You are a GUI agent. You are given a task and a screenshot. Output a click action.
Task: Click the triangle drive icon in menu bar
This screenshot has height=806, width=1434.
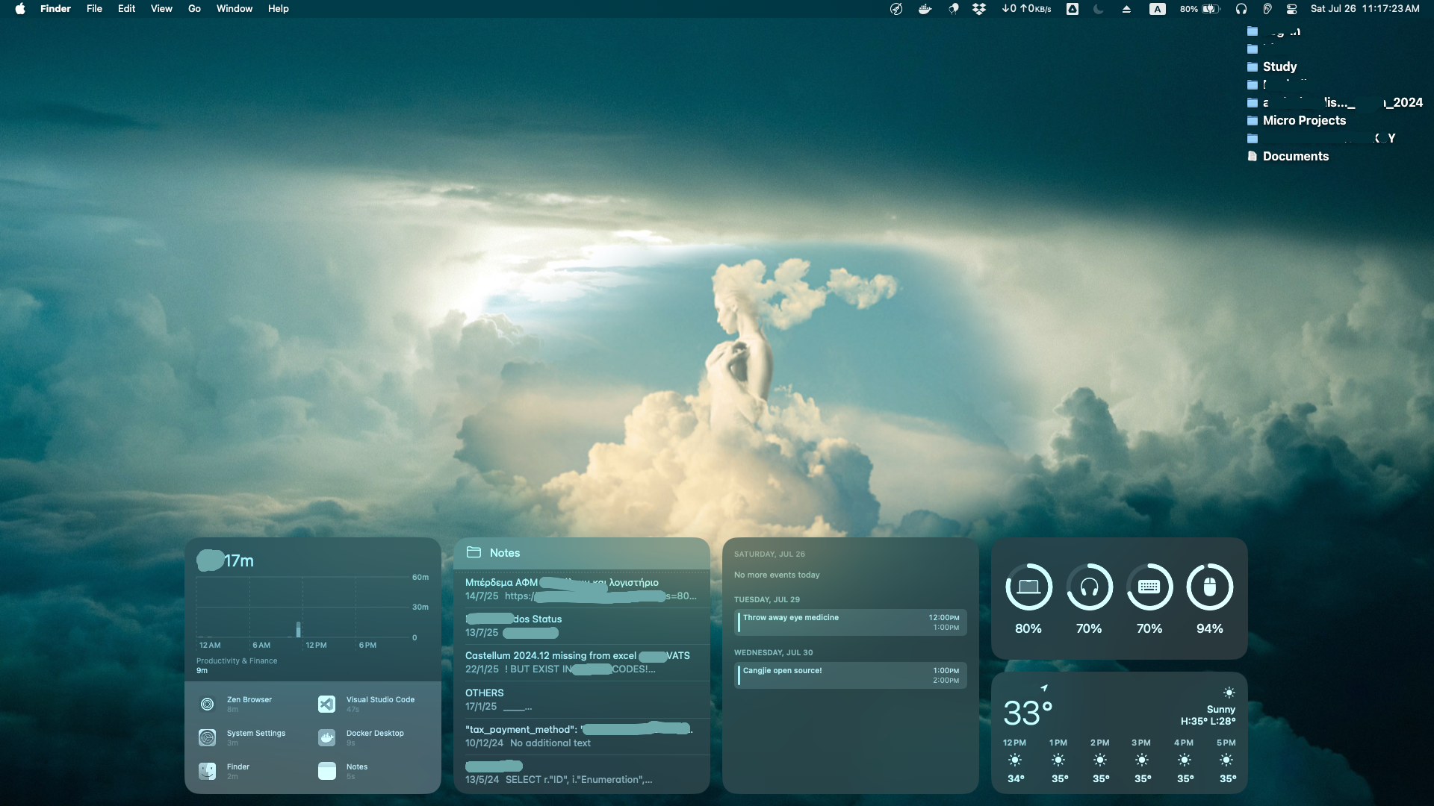tap(1073, 9)
